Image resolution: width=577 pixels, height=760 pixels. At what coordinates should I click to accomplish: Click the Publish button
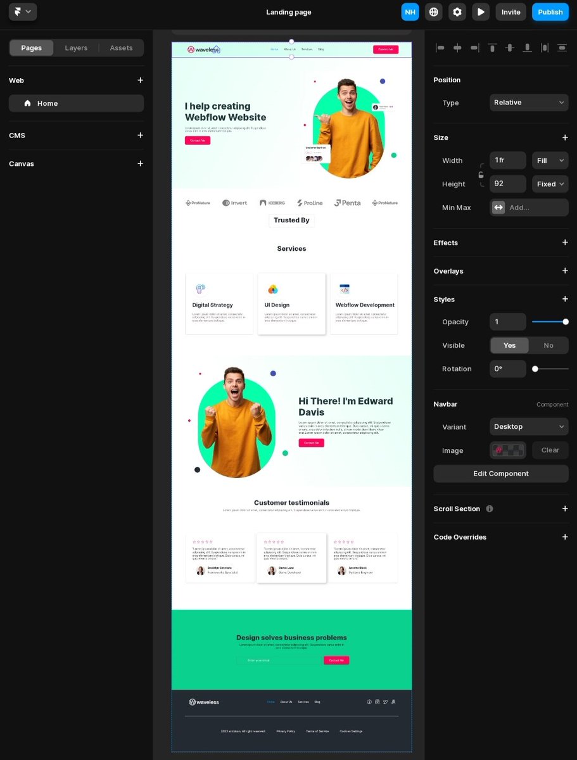pos(550,11)
